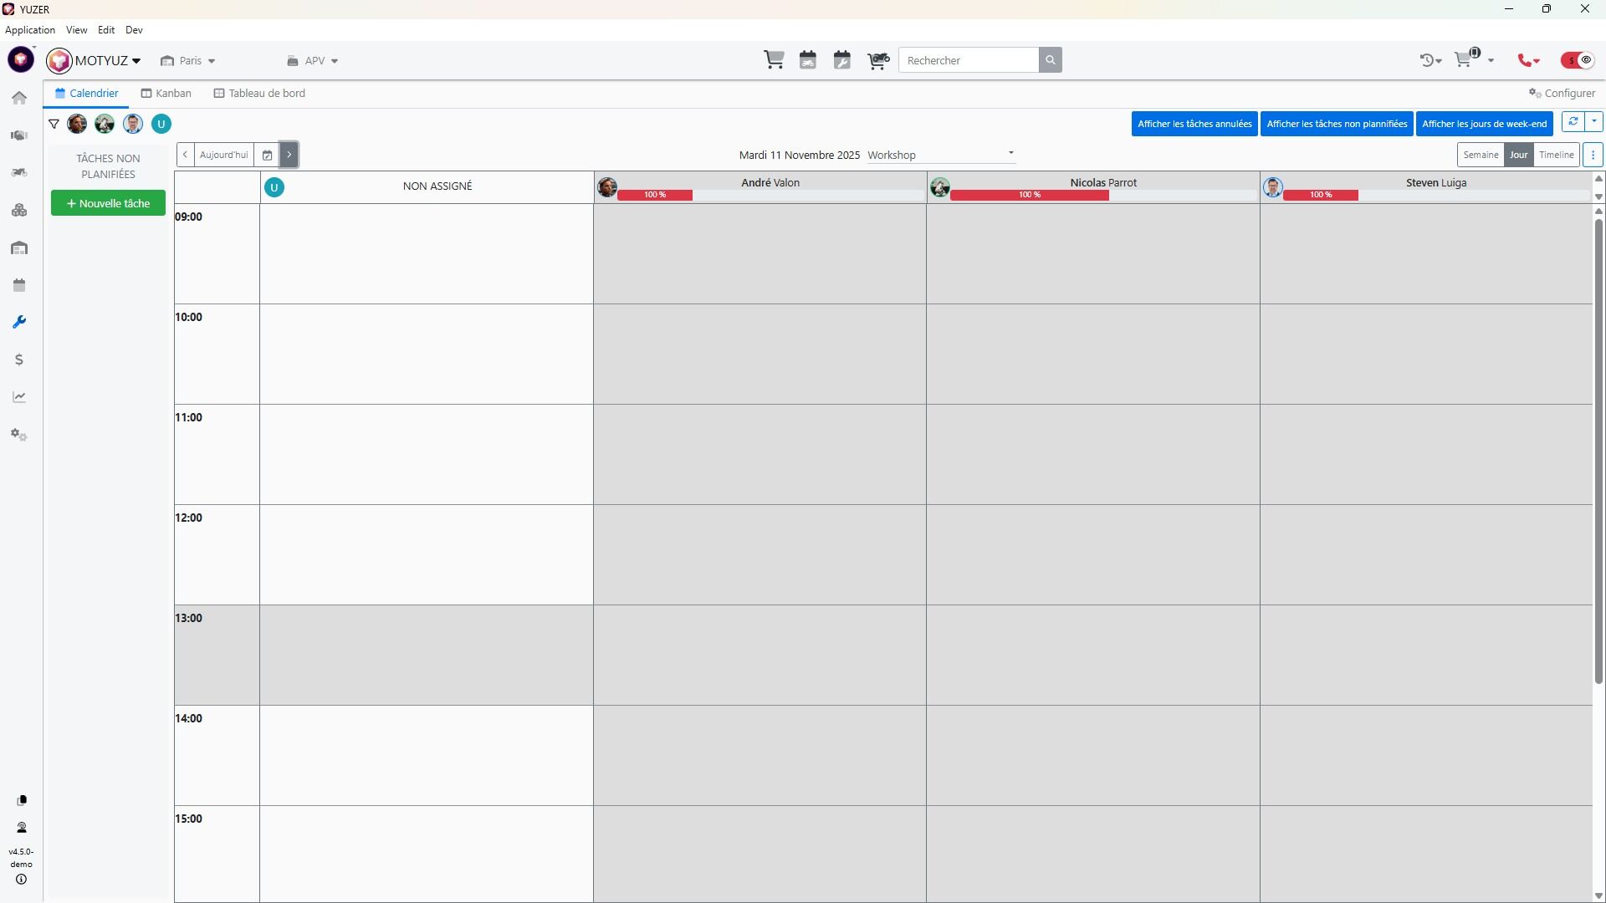Click the refresh calendar icon button

coord(1573,122)
